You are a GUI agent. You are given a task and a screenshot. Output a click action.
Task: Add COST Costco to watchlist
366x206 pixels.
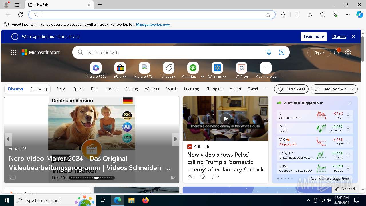coord(348,168)
